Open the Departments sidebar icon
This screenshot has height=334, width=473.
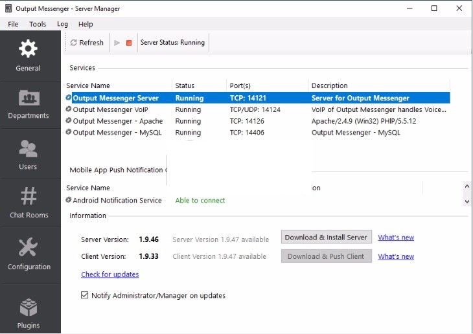pyautogui.click(x=29, y=98)
